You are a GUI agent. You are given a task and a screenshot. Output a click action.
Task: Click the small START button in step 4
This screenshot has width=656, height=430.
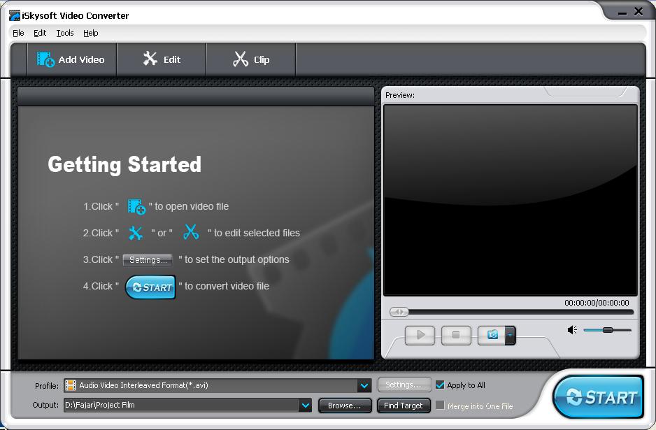tap(150, 287)
